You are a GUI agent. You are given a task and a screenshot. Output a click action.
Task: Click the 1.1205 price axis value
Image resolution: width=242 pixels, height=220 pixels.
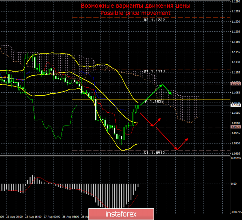click(x=236, y=32)
